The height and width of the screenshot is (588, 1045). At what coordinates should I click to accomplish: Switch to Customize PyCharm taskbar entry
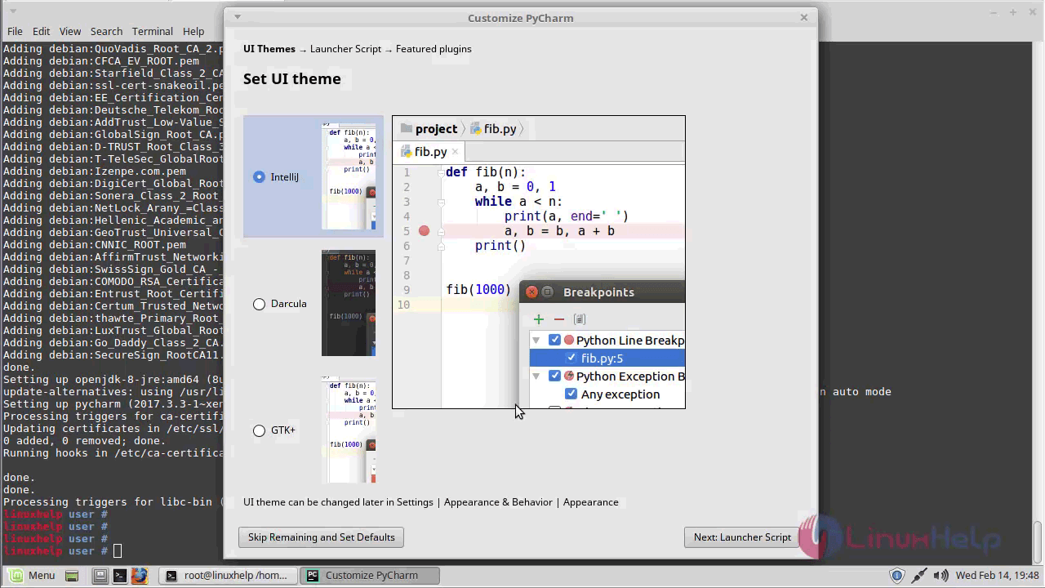[x=371, y=575]
